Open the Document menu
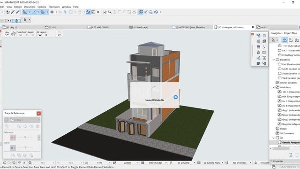The image size is (300, 169). [30, 7]
